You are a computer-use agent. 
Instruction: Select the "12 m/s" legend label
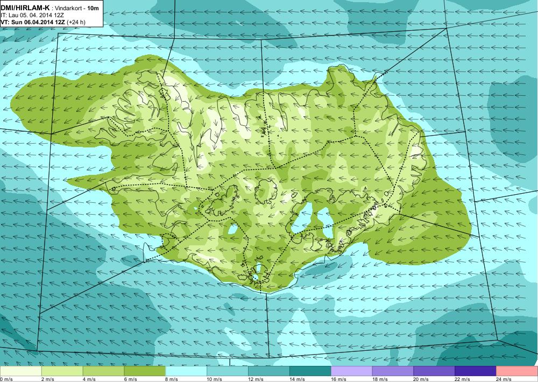click(256, 379)
